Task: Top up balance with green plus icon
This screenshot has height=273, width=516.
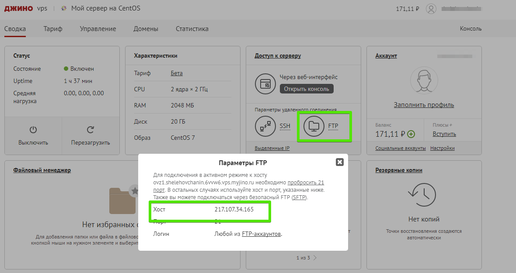Action: [x=410, y=135]
